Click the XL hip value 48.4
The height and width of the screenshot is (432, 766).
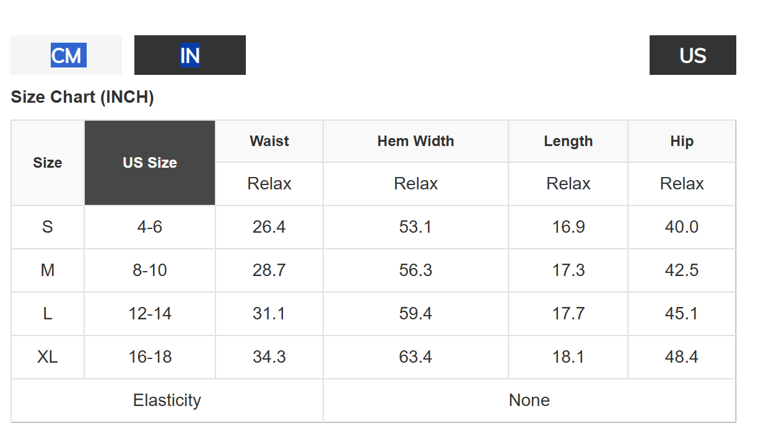click(x=682, y=357)
